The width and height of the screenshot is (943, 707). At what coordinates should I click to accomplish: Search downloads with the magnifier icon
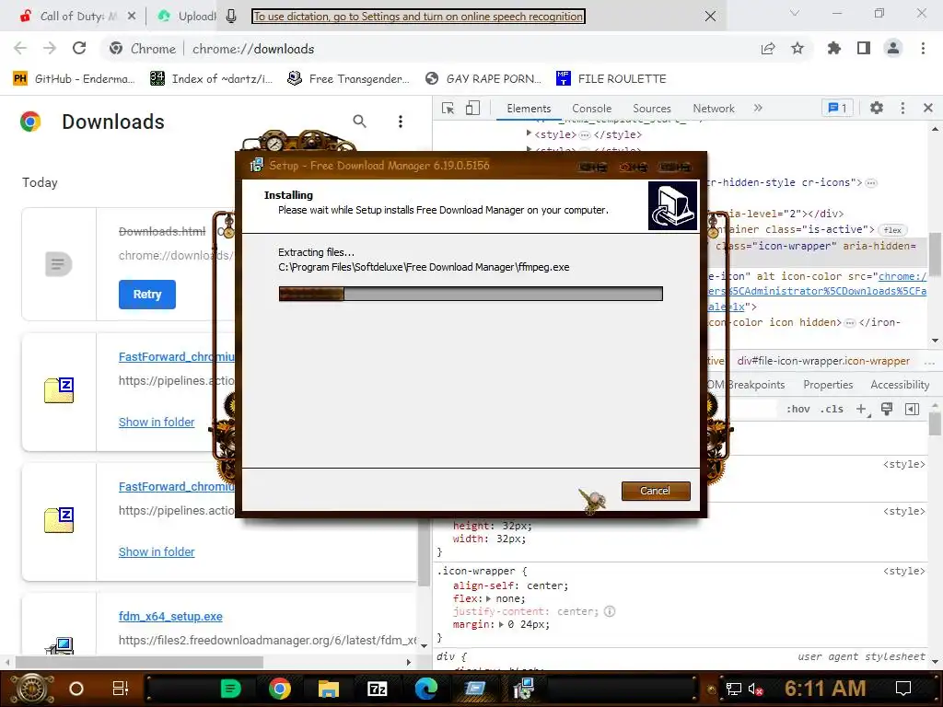360,122
